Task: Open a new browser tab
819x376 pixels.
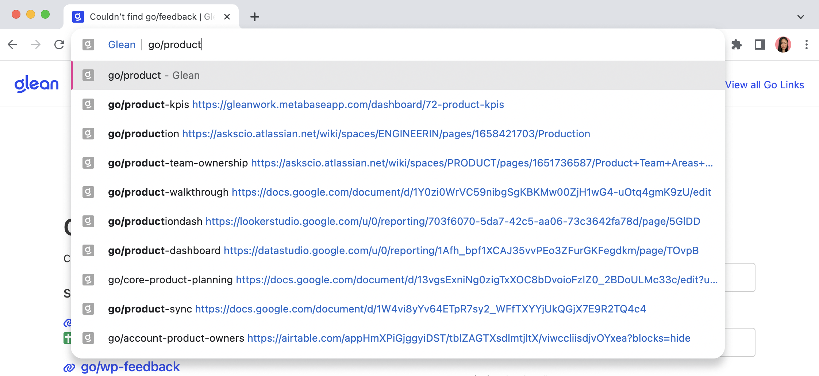Action: [255, 17]
